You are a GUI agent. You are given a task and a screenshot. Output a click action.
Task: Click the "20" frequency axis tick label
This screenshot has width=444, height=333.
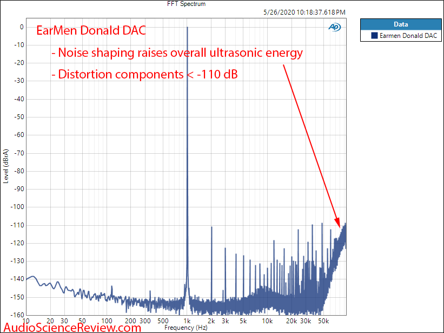[x=50, y=321]
